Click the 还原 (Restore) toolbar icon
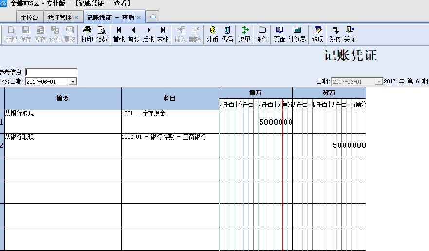Screen dimensions: 429x251 55,34
